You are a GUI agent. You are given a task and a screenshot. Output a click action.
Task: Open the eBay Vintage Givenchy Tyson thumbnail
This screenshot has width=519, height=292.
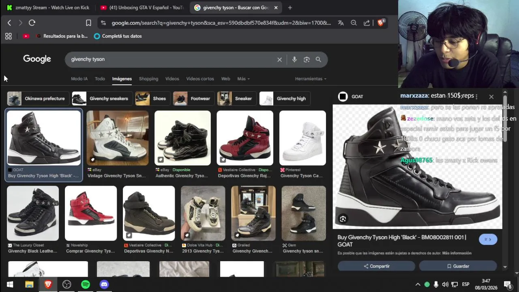118,138
